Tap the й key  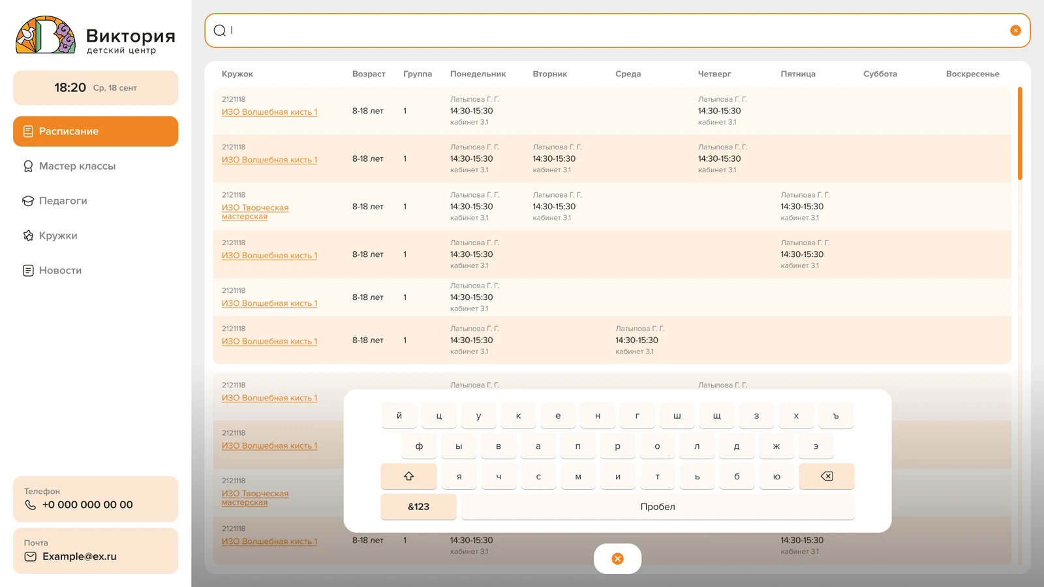coord(399,415)
